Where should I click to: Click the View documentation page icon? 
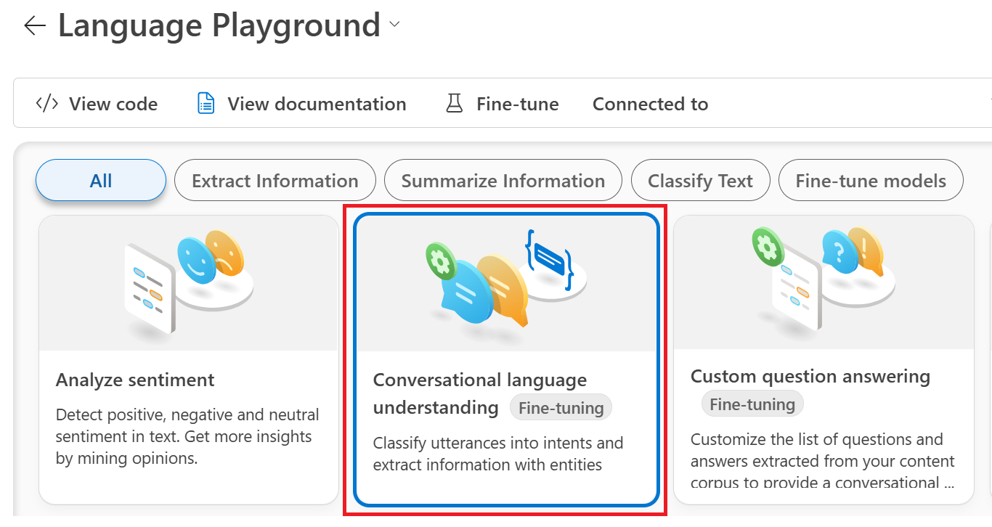click(x=206, y=104)
